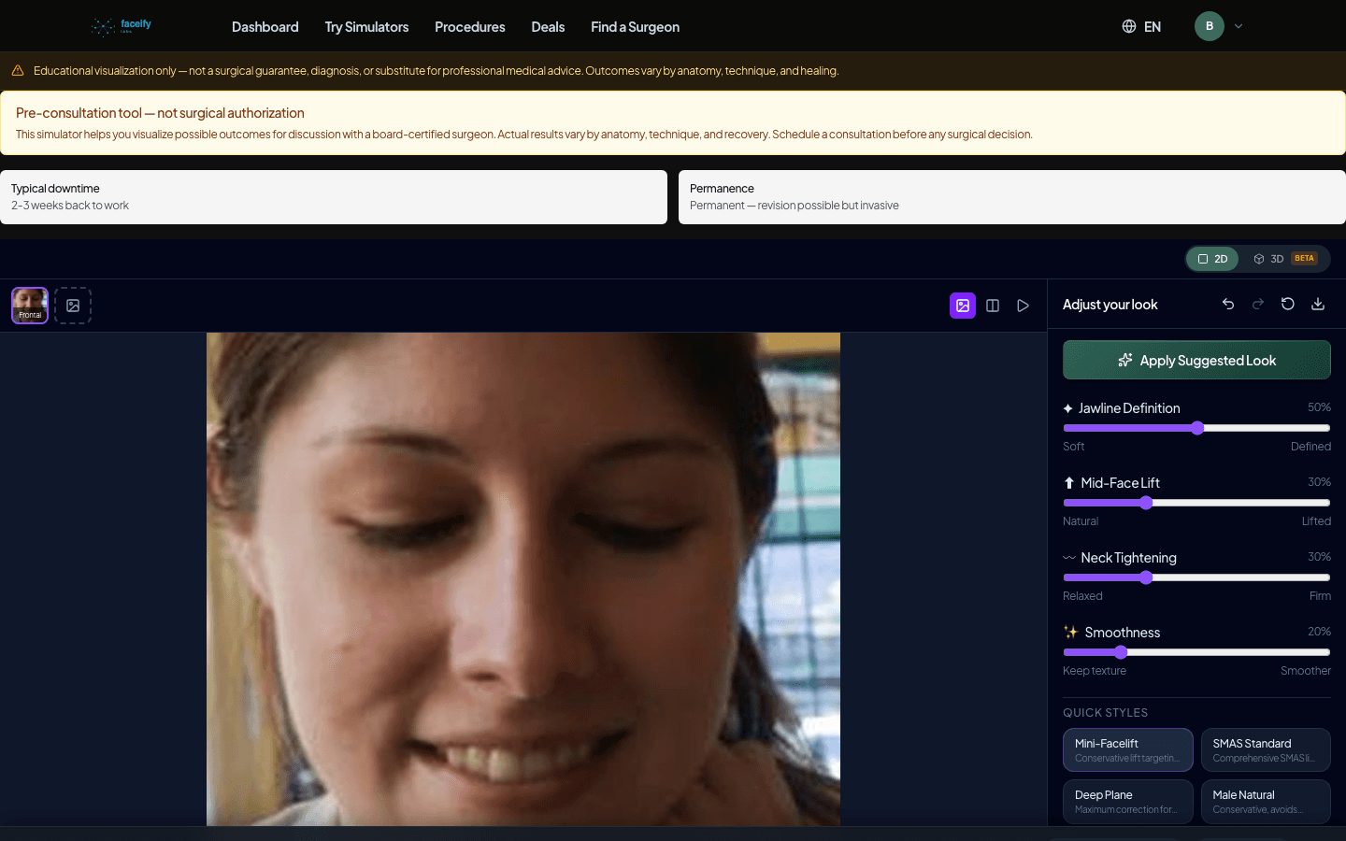Choose the SMAS Standard quick style

(x=1266, y=749)
